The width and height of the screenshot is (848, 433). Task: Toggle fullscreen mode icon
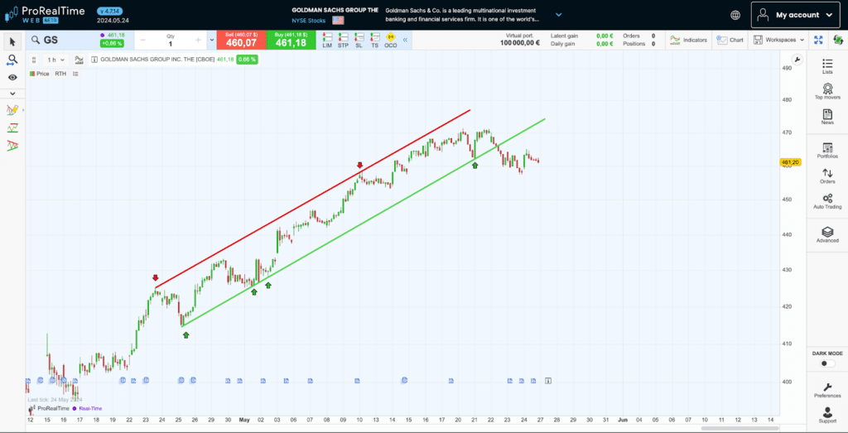click(x=818, y=40)
